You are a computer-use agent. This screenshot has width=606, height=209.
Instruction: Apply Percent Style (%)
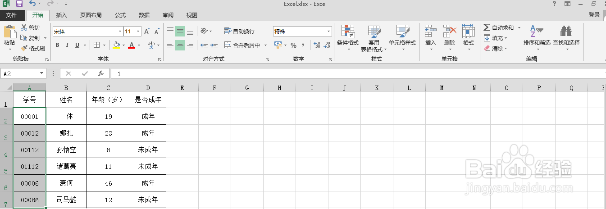[293, 45]
